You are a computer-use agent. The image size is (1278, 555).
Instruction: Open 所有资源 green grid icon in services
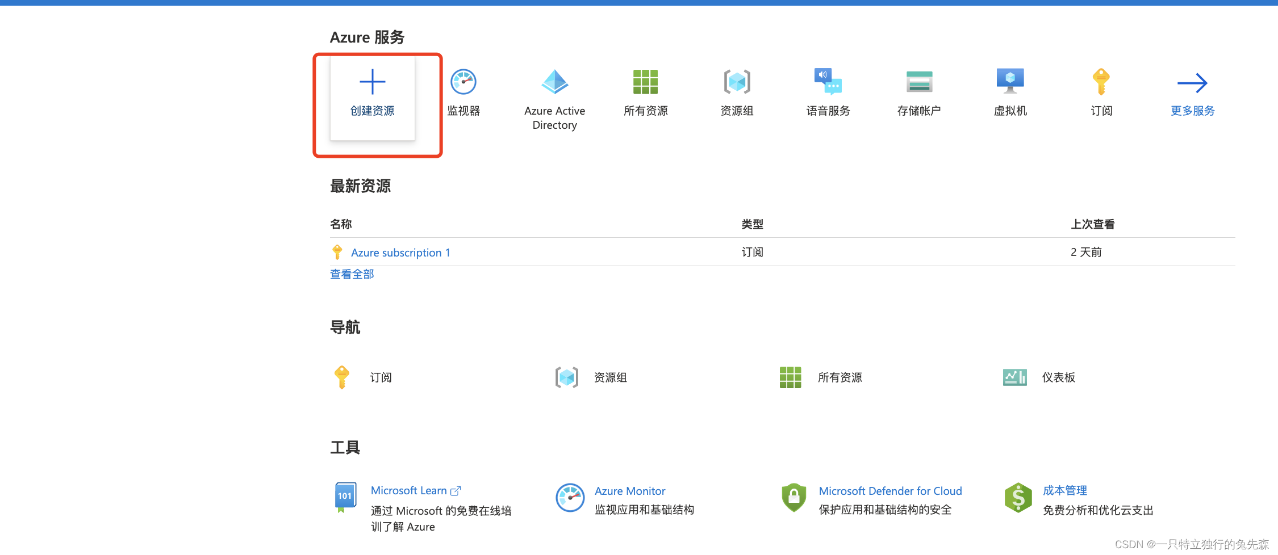[x=646, y=82]
